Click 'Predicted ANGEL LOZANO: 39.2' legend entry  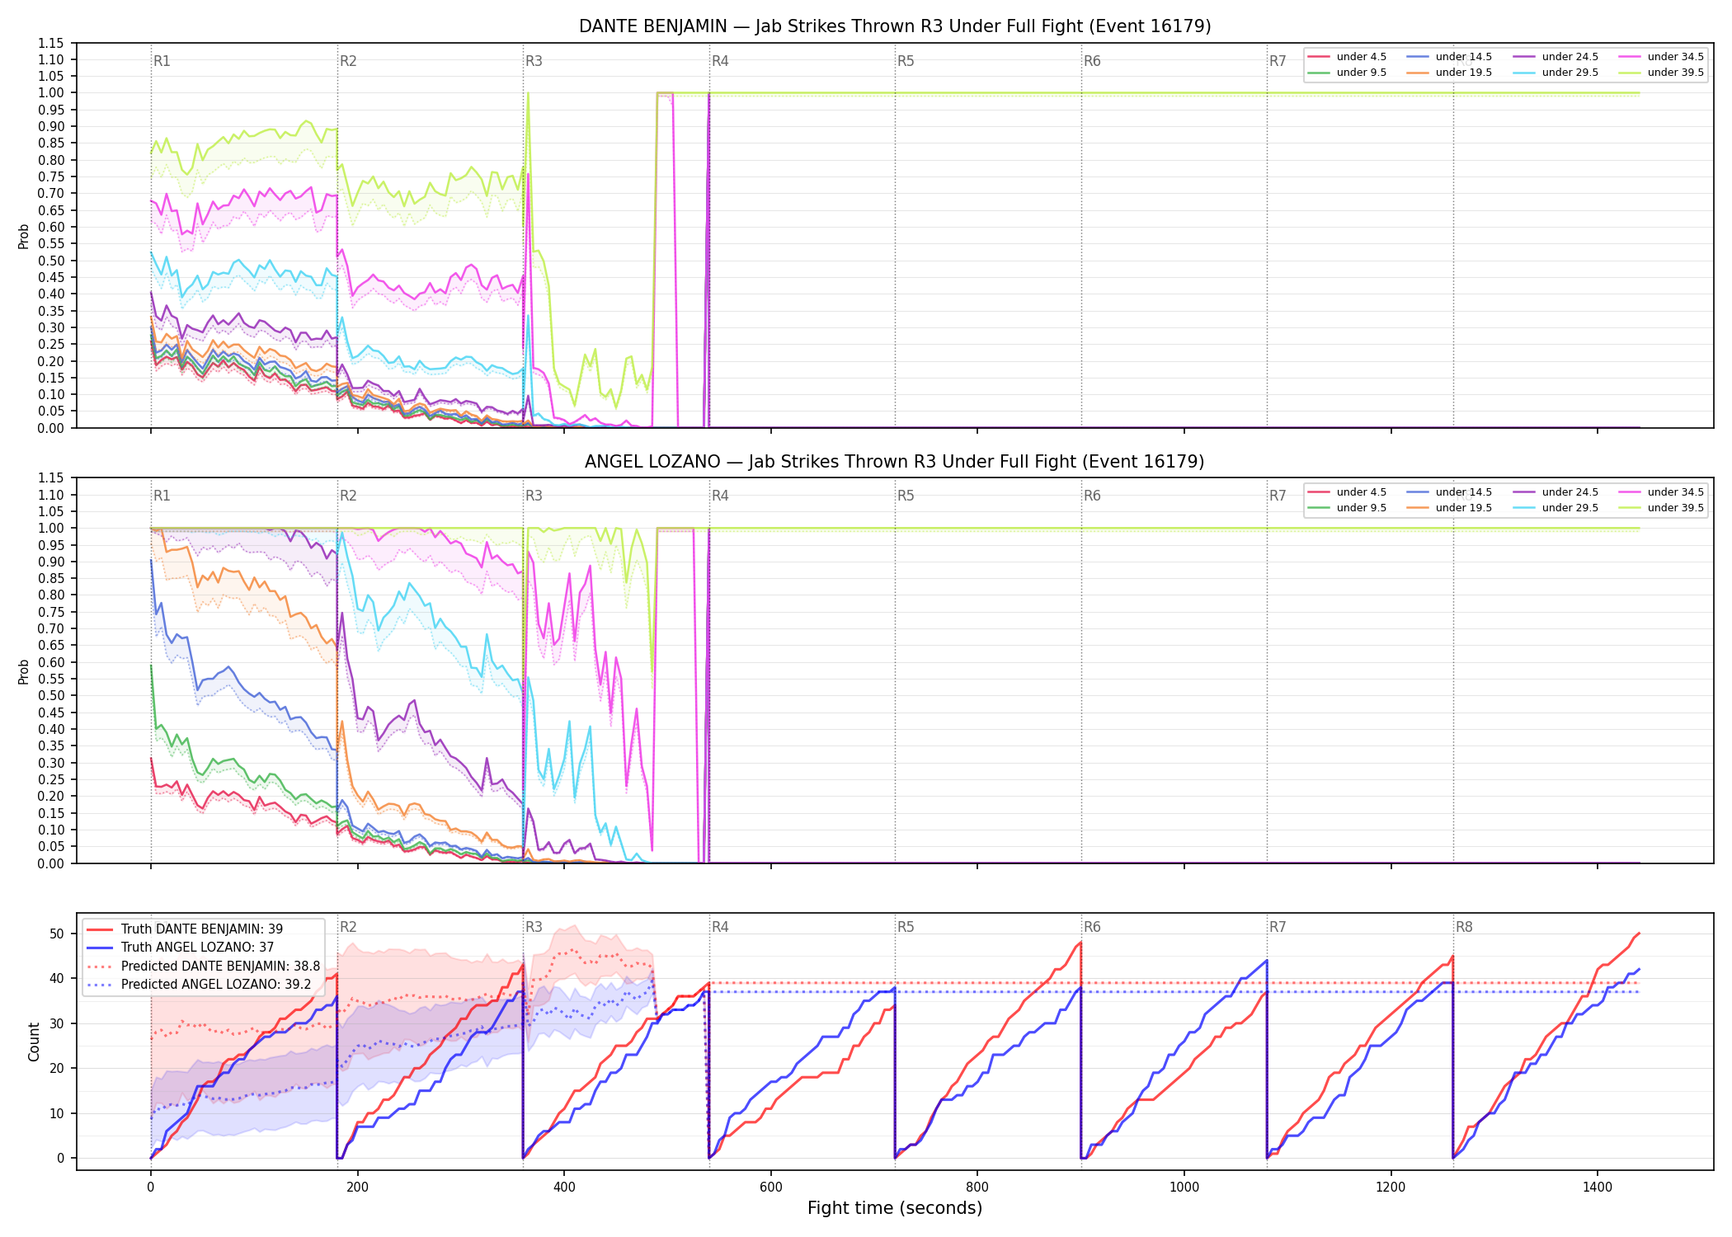tap(199, 984)
